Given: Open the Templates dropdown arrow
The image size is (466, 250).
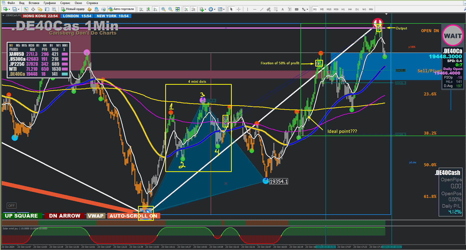Looking at the screenshot, I should pos(224,9).
